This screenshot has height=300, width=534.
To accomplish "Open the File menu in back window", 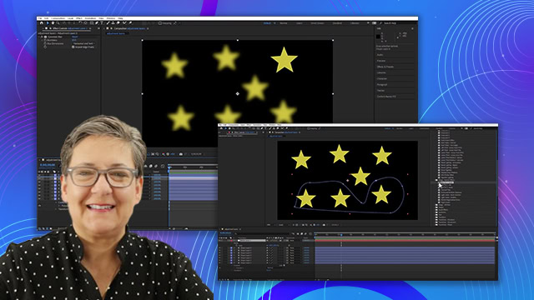I will click(x=40, y=18).
